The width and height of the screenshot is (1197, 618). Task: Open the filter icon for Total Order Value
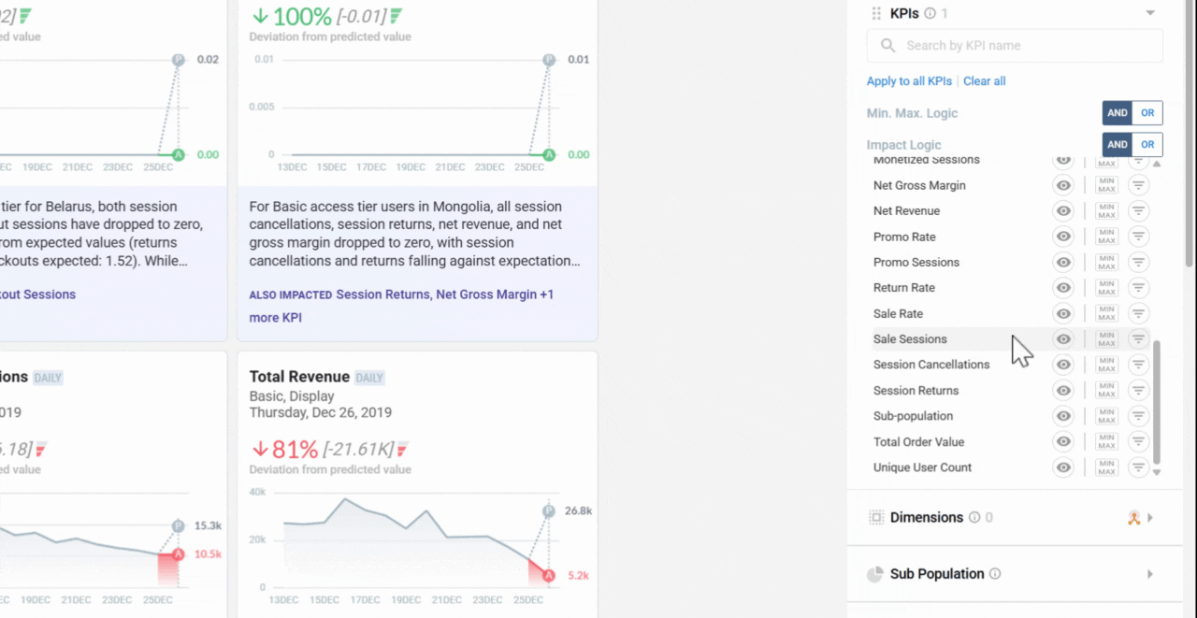(1138, 442)
